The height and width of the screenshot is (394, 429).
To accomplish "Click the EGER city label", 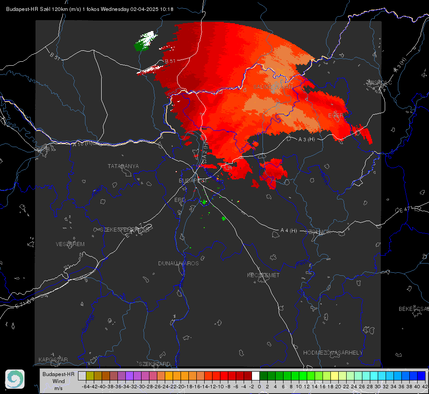I will point(336,116).
